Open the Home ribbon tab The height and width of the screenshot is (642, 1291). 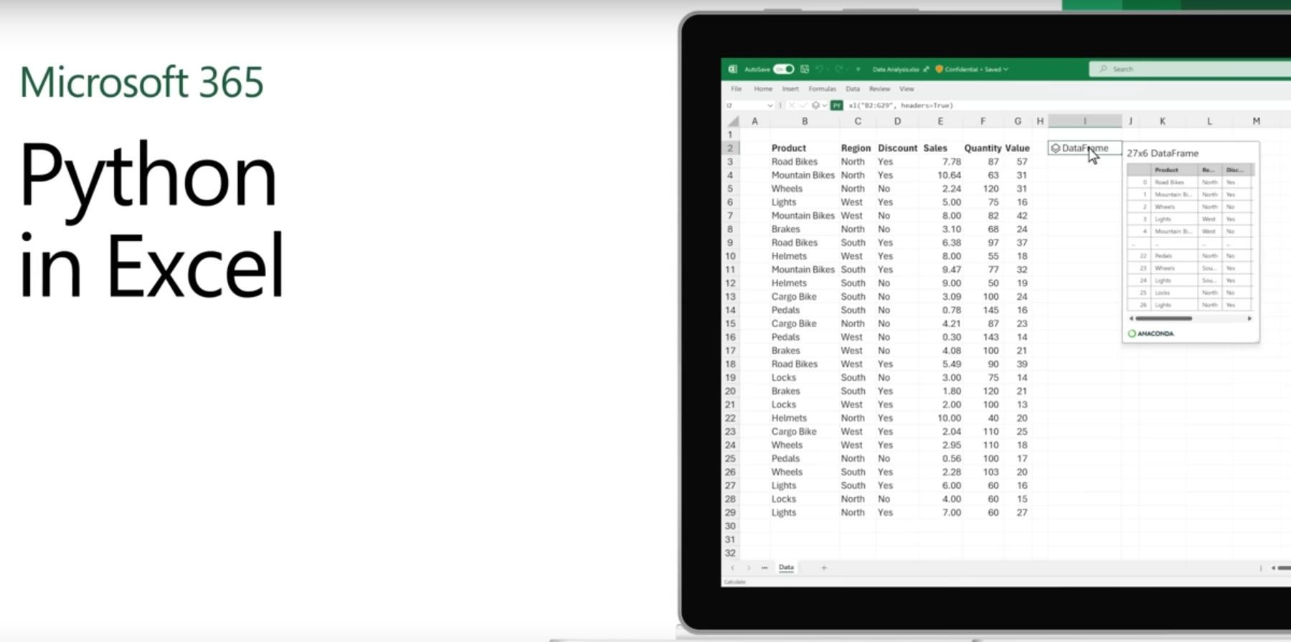coord(763,89)
